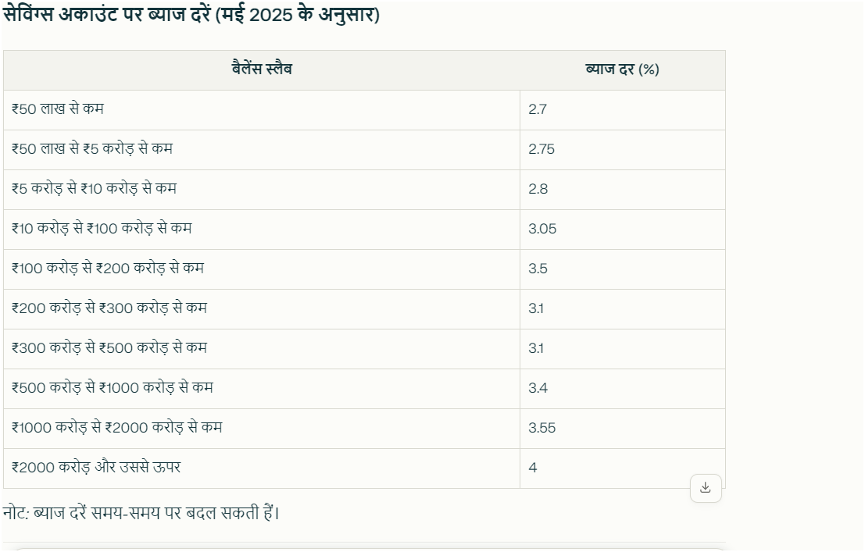
Task: Select the ₹200 करोड़ से ₹300 करोड़ slab cell
Action: 109,308
